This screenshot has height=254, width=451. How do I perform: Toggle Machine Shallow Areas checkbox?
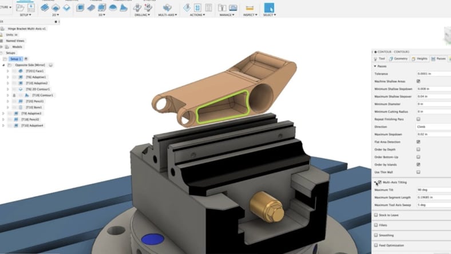pos(418,81)
